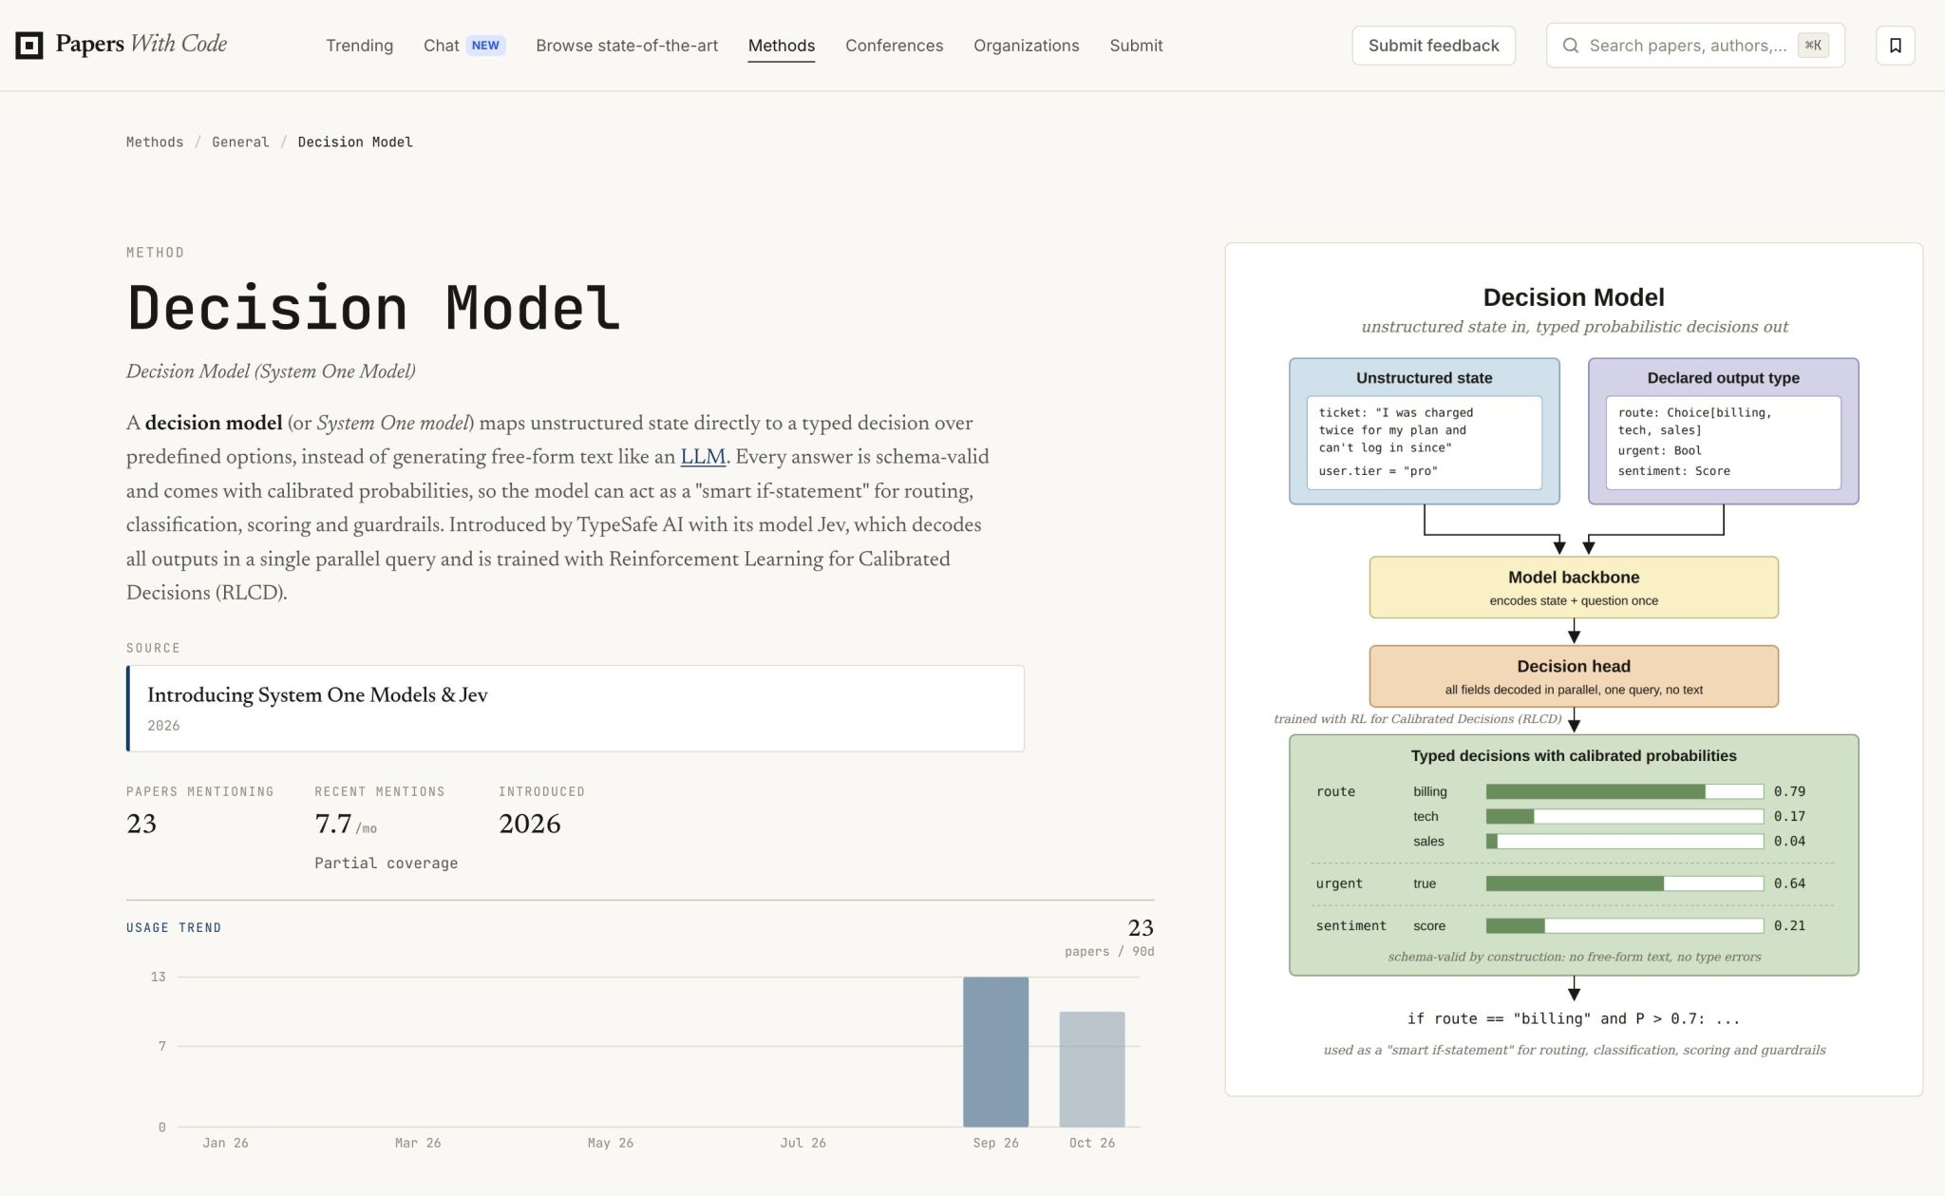Image resolution: width=1945 pixels, height=1196 pixels.
Task: Click the Papers With Code square logo icon
Action: 29,45
